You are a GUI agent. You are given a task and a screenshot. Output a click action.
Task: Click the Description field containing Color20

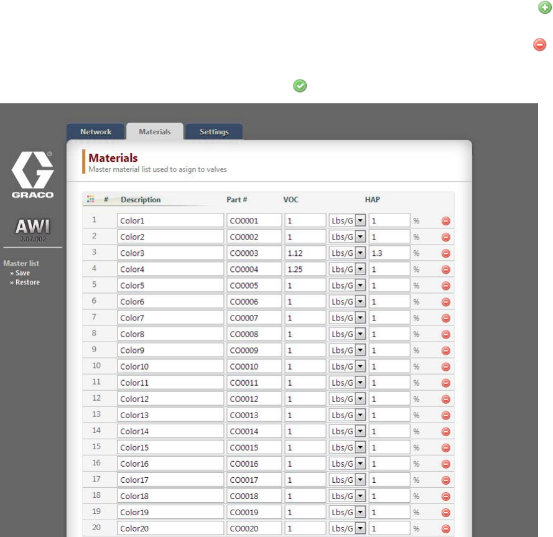[170, 528]
